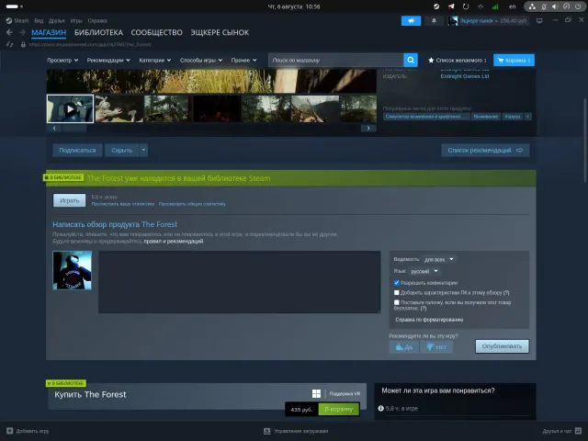Enable adding PC specs to review

(x=396, y=292)
